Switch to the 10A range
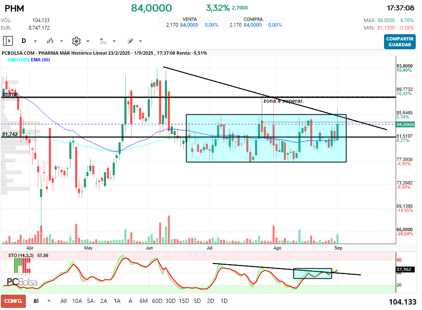 [77, 301]
